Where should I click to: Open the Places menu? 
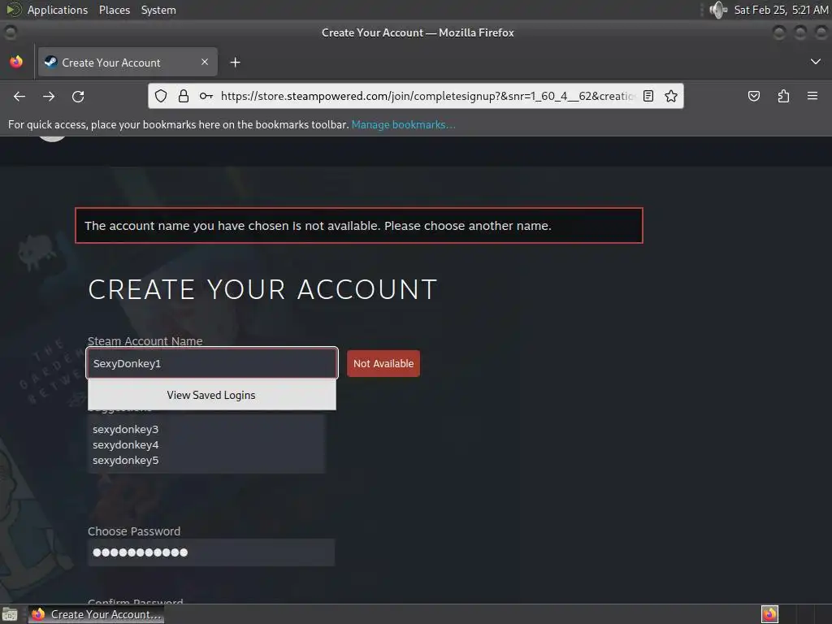pos(114,10)
